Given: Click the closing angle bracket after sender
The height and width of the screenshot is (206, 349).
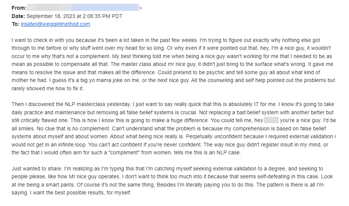Looking at the screenshot, I should point(140,8).
